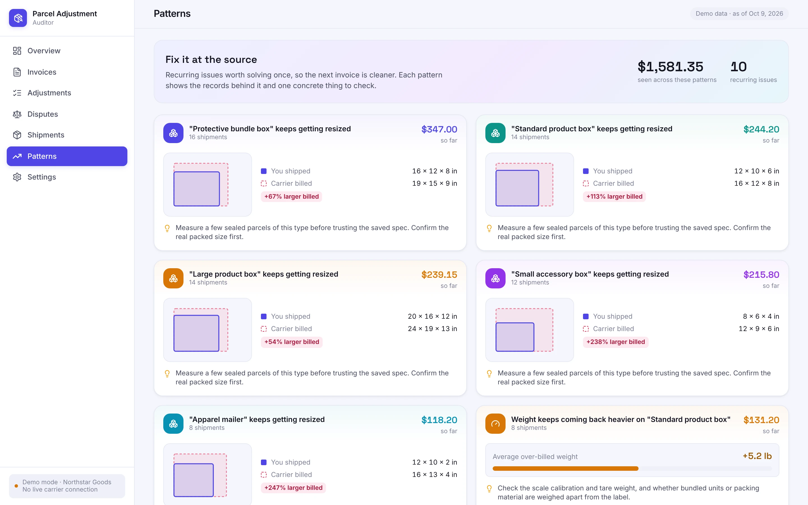Click the +247% larger billed badge
Screen dimensions: 808x505
point(293,488)
